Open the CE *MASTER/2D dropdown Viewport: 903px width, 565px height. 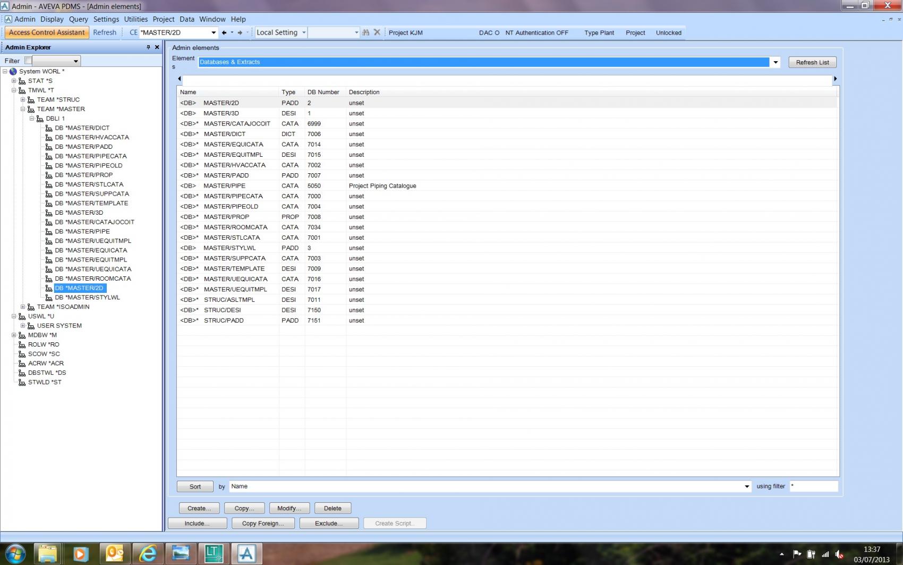[214, 32]
